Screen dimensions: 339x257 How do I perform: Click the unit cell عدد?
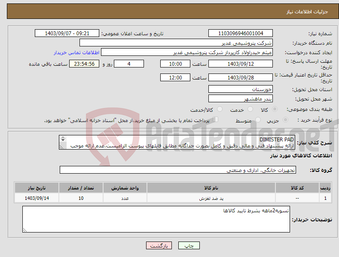125,198
